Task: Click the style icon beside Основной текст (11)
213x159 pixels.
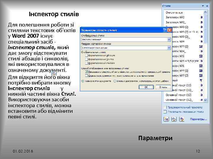Action: 201,85
